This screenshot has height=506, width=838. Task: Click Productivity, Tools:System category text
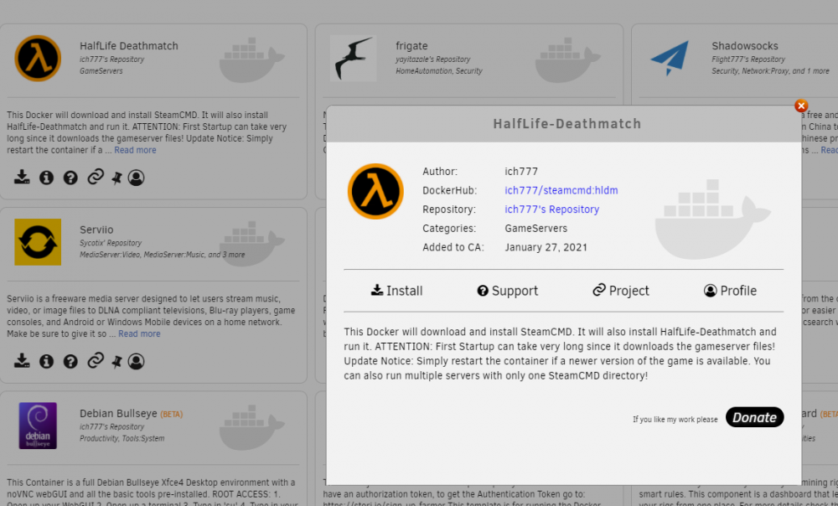point(122,439)
